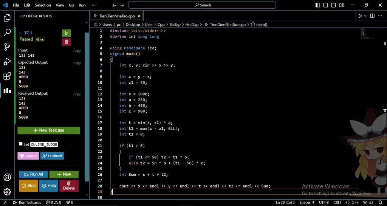Click the Run All button
This screenshot has width=387, height=206.
[x=33, y=174]
